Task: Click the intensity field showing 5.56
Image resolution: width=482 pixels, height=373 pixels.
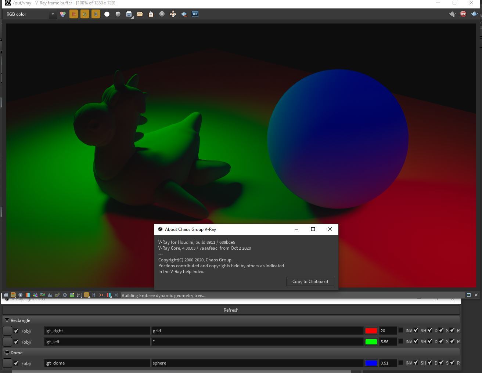Action: pos(388,342)
